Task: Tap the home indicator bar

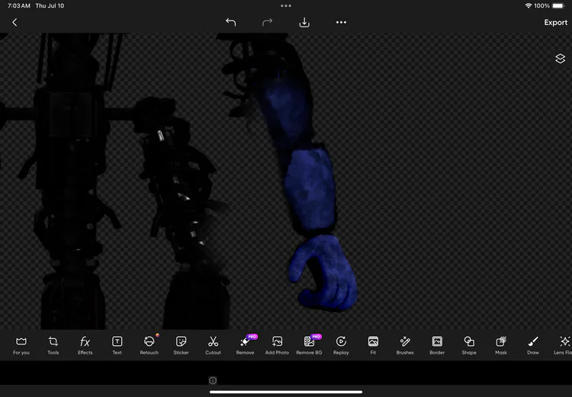Action: 286,392
